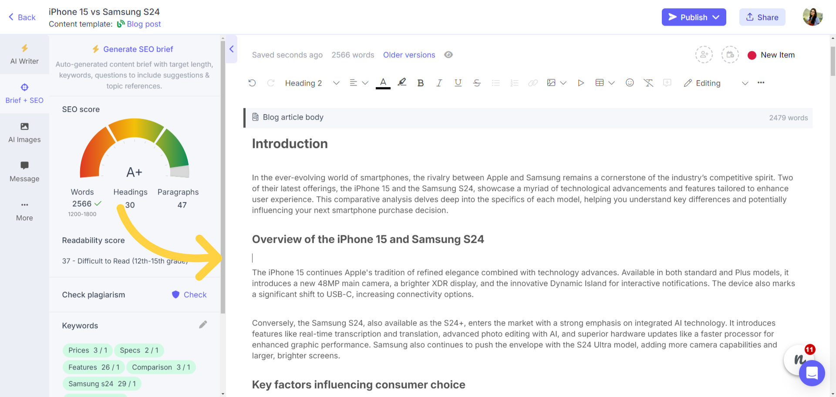Screen dimensions: 836x397
Task: Insert a bulleted list
Action: pos(496,83)
